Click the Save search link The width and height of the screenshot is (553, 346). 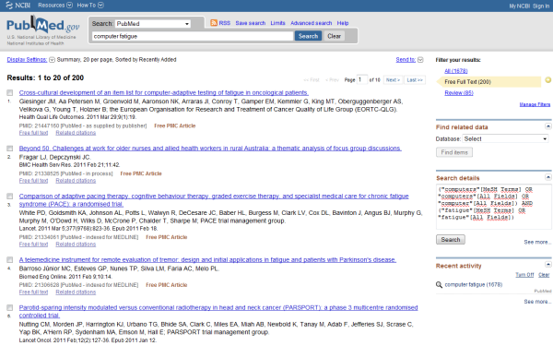pos(251,23)
